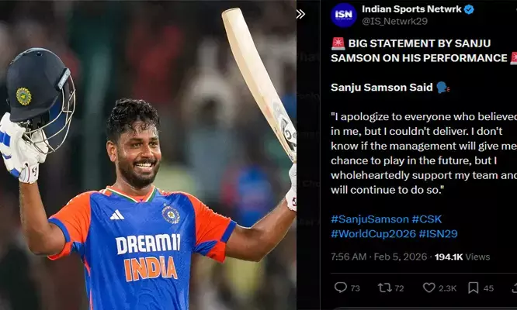Image resolution: width=517 pixels, height=310 pixels.
Task: Open the #WorldCup2026 hashtag
Action: point(373,233)
